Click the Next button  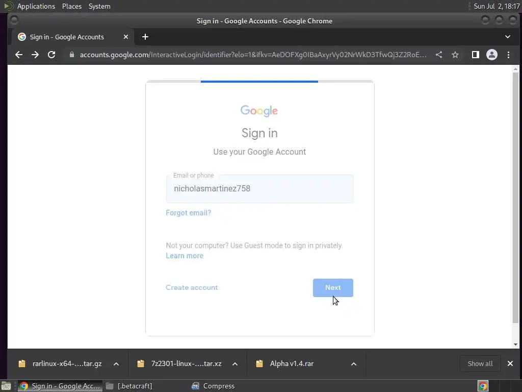point(333,288)
